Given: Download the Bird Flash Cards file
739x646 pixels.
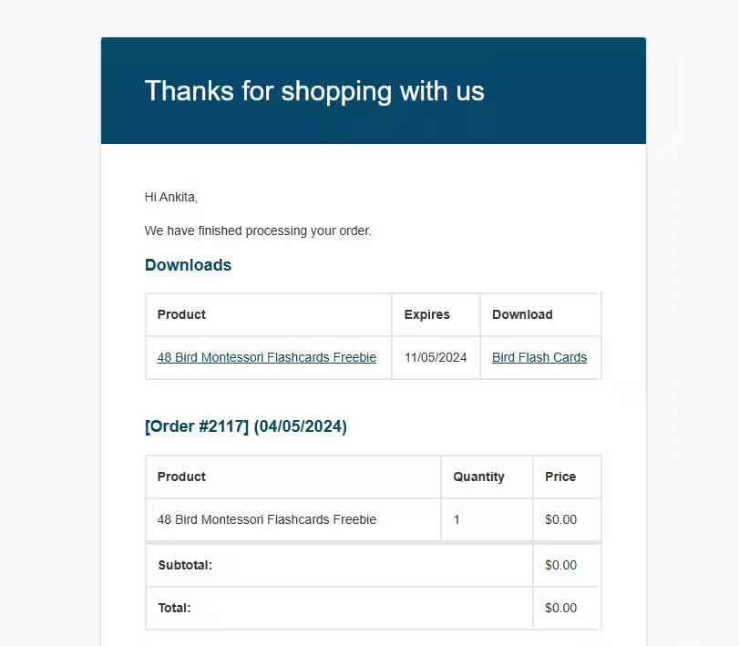Looking at the screenshot, I should click(539, 357).
